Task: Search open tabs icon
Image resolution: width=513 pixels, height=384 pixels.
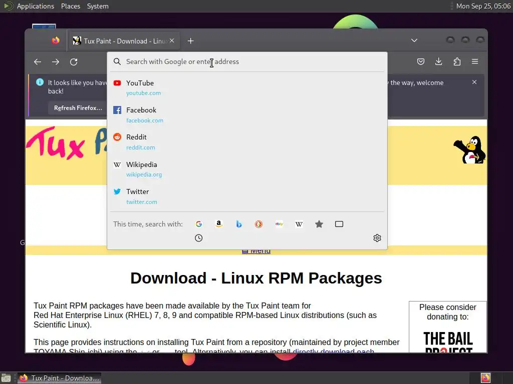Action: [339, 224]
